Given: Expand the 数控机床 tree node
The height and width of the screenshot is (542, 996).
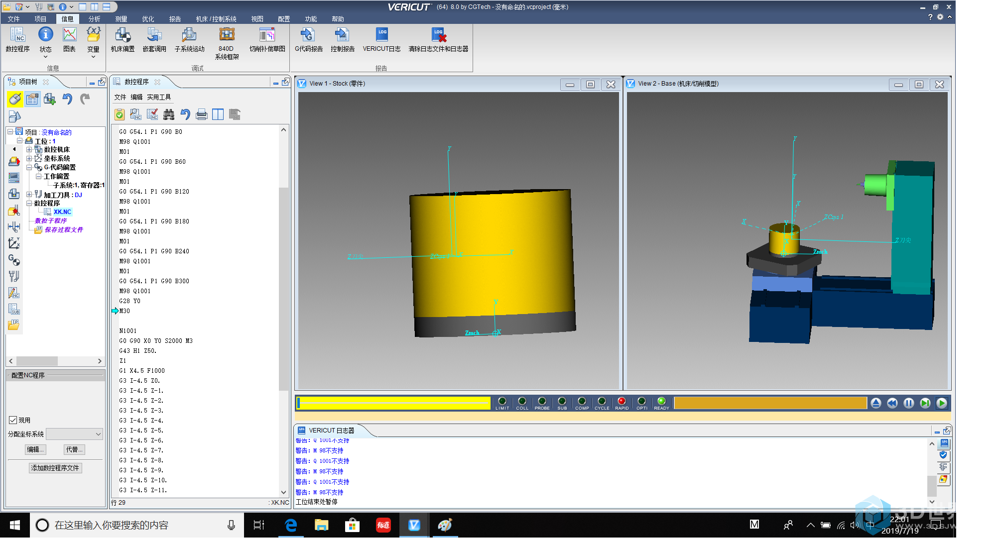Looking at the screenshot, I should [x=29, y=149].
